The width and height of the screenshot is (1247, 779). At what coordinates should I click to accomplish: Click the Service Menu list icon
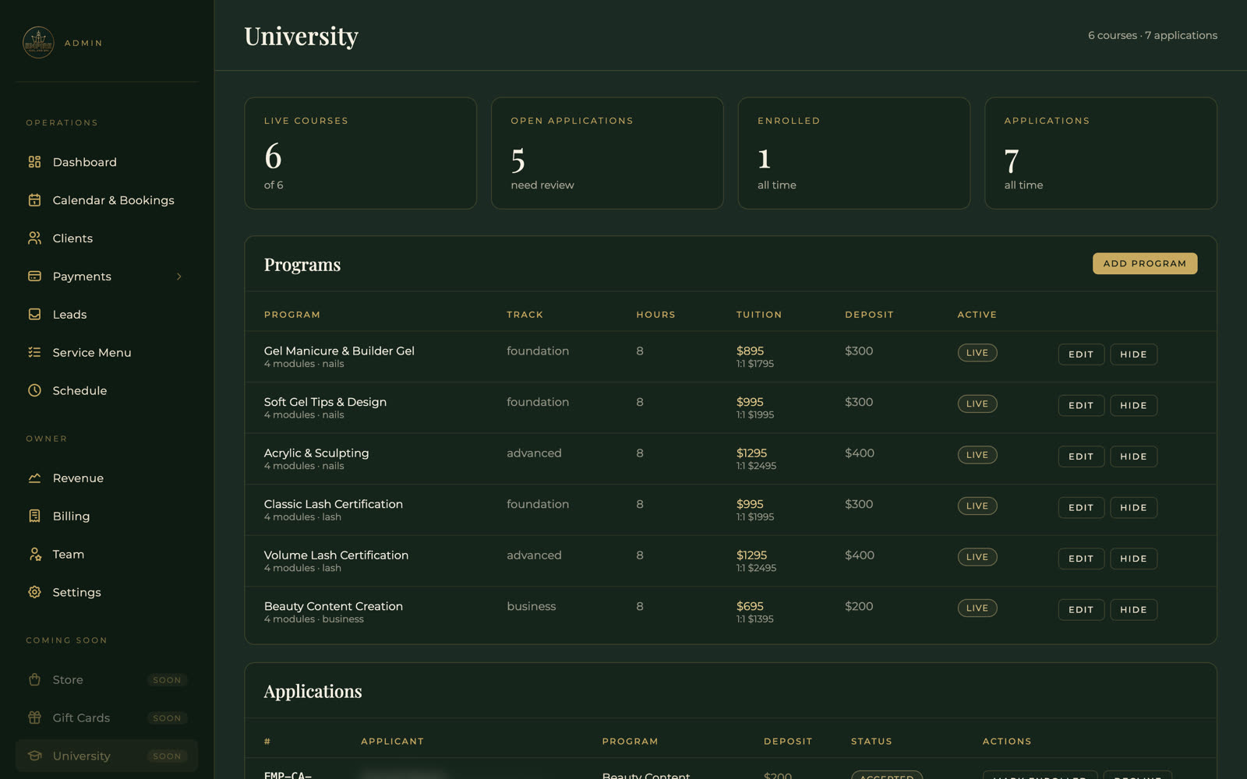34,353
